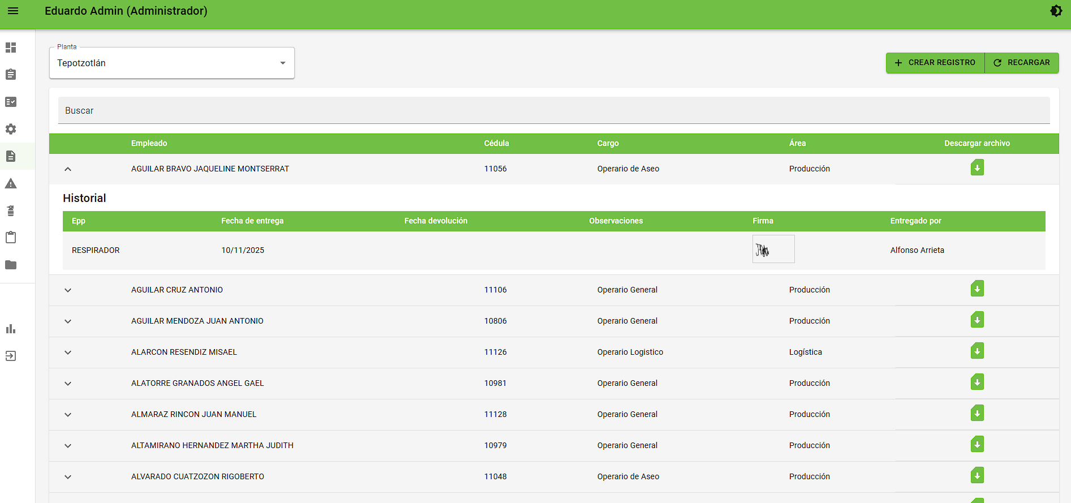
Task: Open the bar chart statistics icon
Action: (x=11, y=329)
